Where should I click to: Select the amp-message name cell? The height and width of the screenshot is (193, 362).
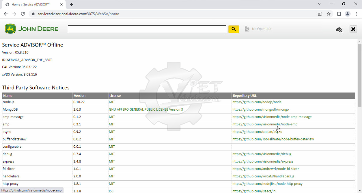click(38, 117)
